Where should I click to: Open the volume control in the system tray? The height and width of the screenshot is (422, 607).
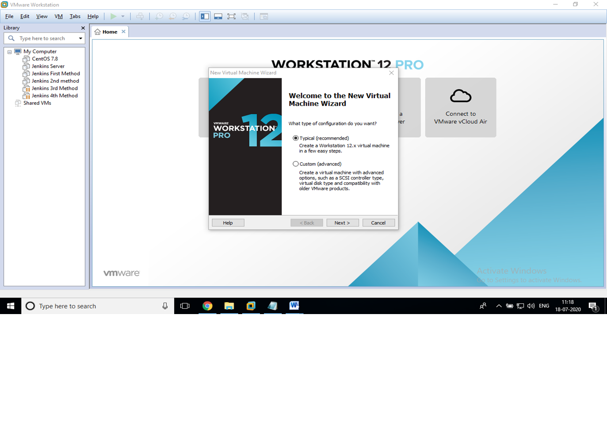point(531,306)
